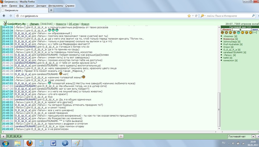Select the Ganjawars.ru browser tab
This screenshot has height=147, width=259.
coord(25,10)
